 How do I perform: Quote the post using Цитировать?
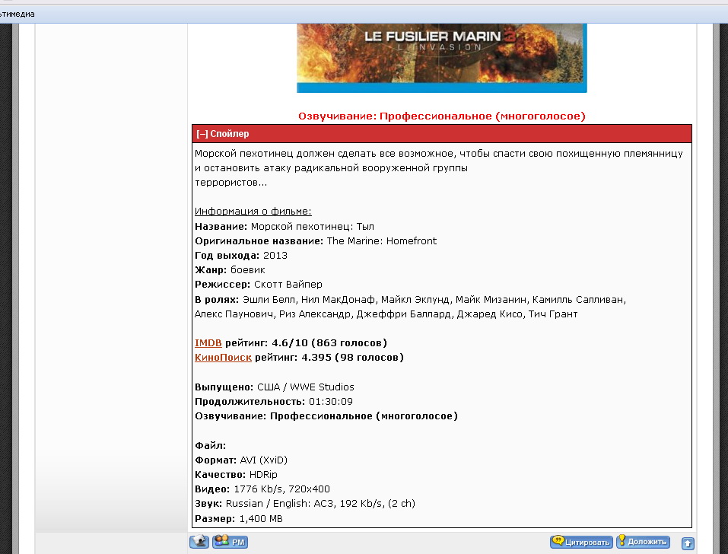[x=581, y=542]
